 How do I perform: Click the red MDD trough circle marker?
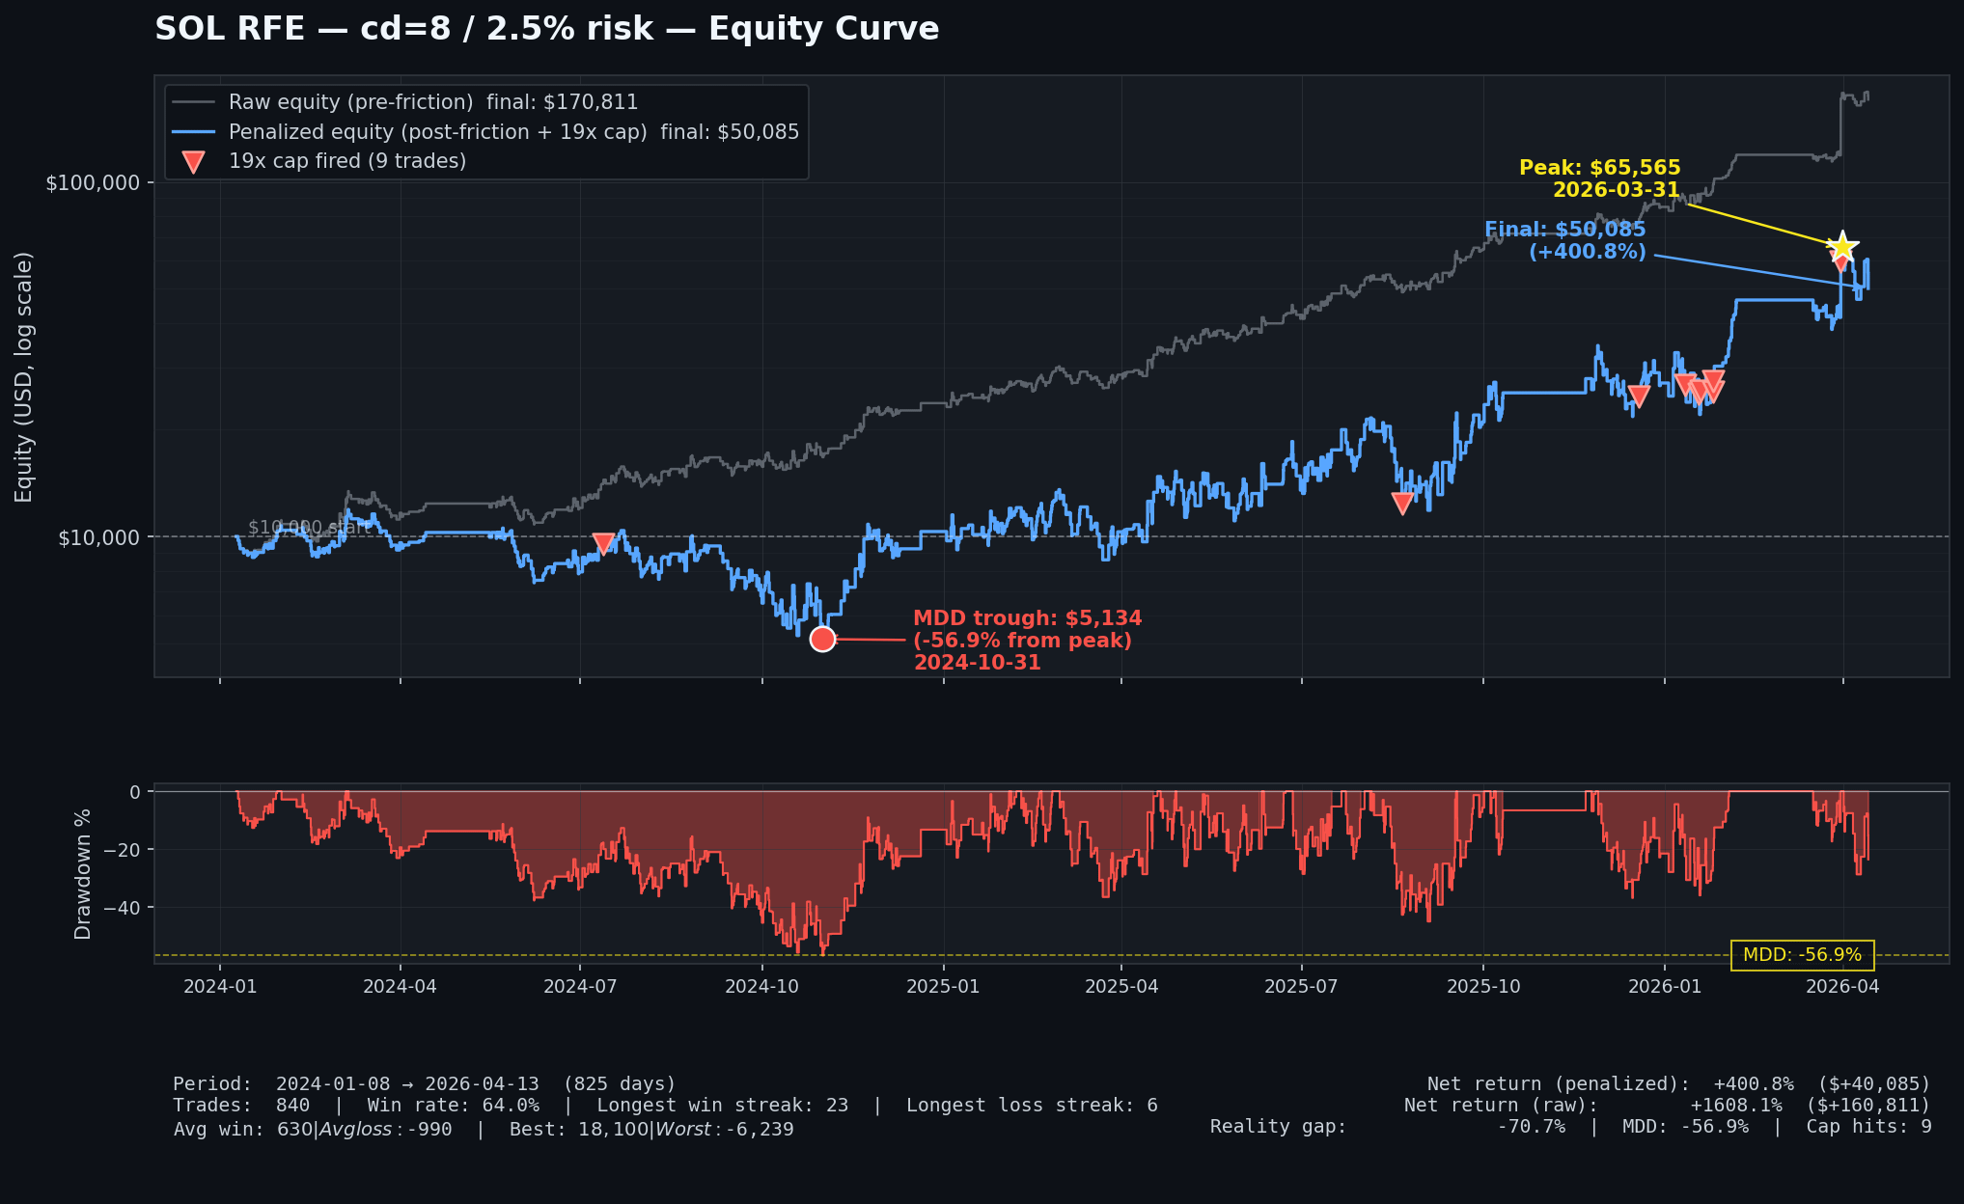tap(822, 639)
